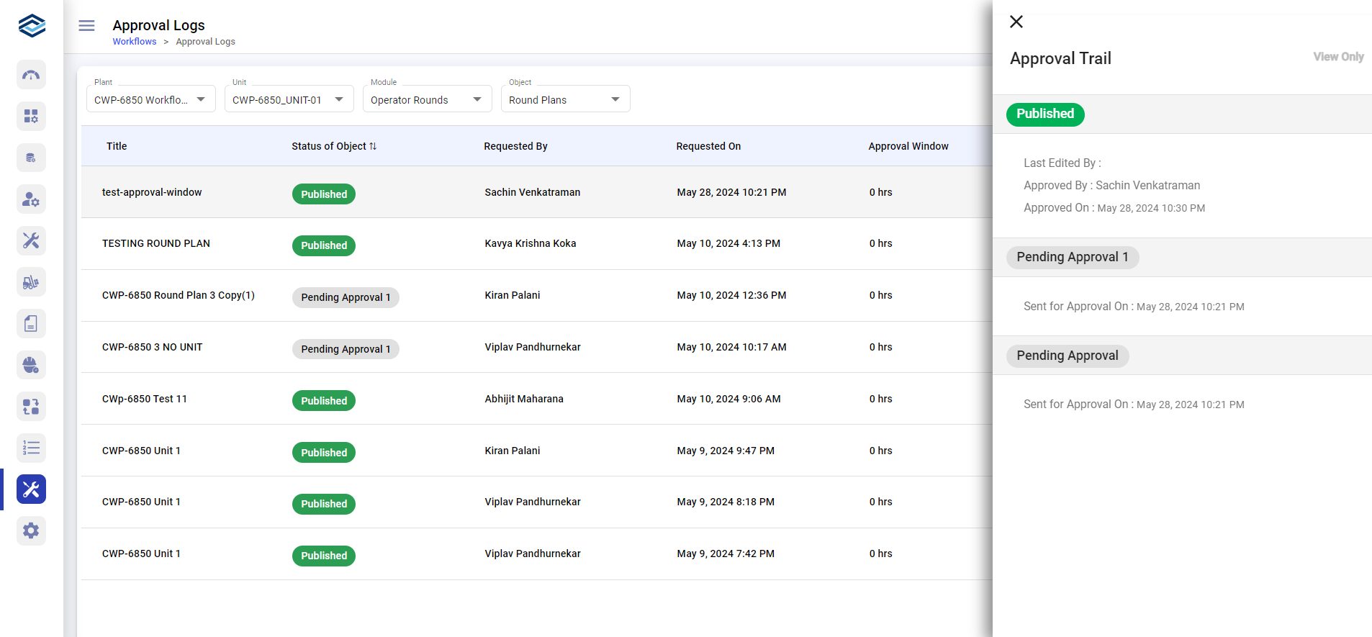
Task: Select CWP-6850 Round Plan 3 Copy(1) title
Action: pyautogui.click(x=179, y=295)
